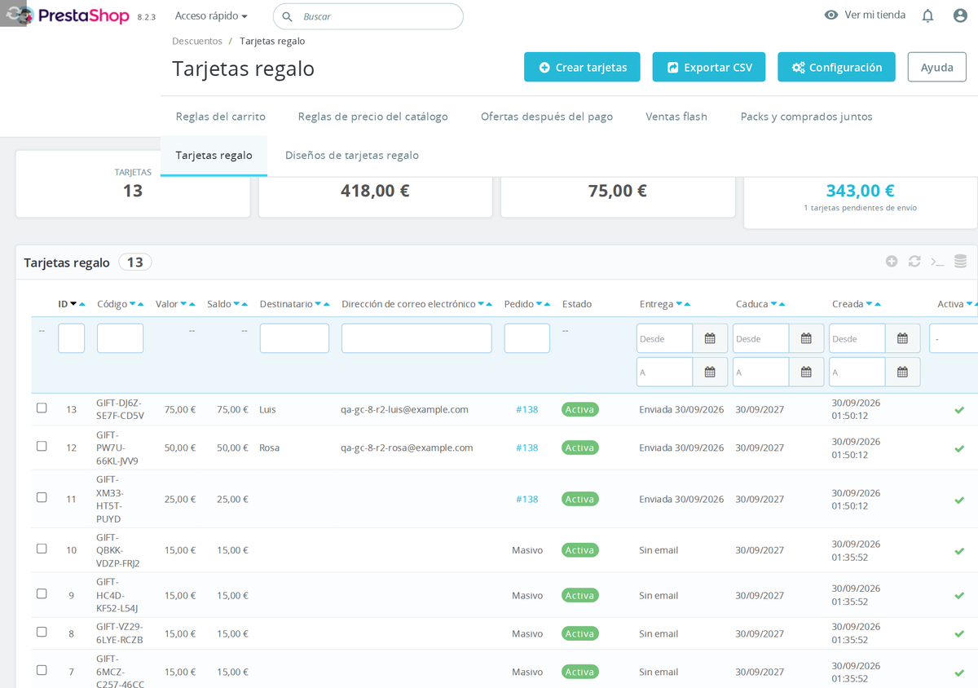
Task: Open Creada 'Desde' calendar picker
Action: pyautogui.click(x=902, y=338)
